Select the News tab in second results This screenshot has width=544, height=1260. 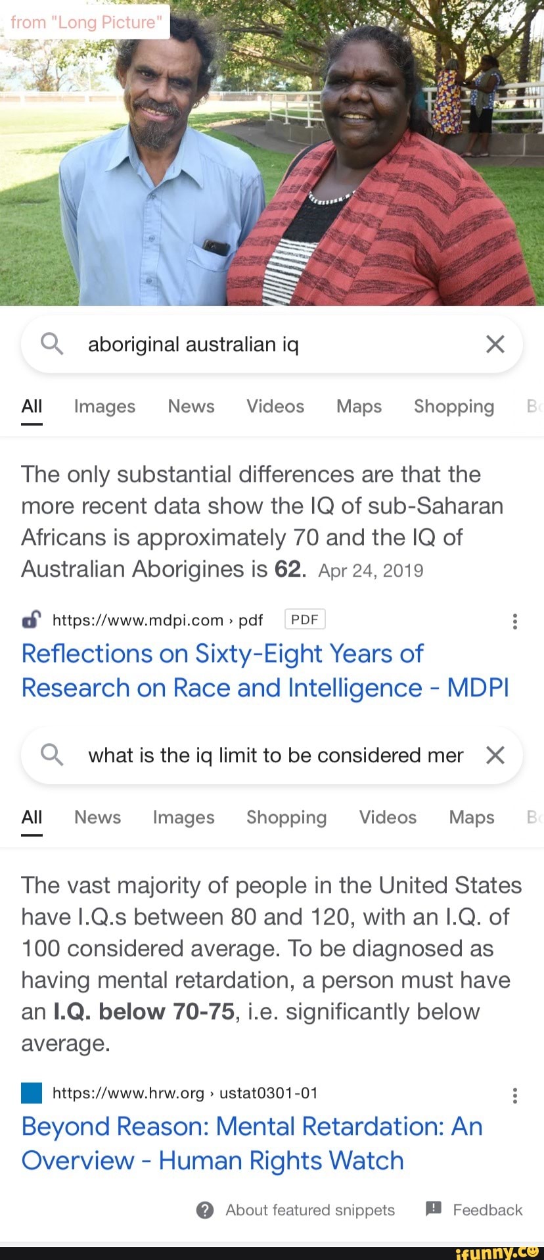tap(97, 817)
